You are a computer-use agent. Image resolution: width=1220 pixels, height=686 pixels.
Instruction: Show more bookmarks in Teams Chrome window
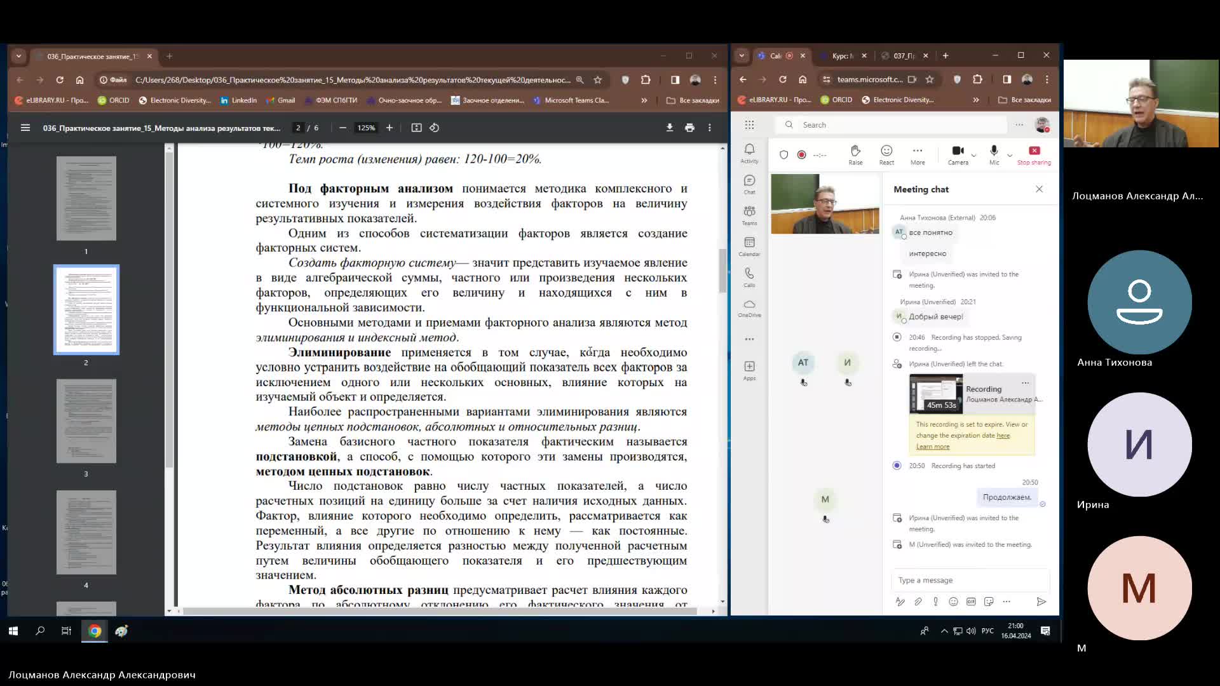pyautogui.click(x=976, y=100)
